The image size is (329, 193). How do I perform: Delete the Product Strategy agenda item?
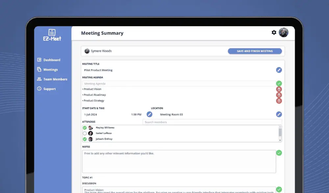[x=279, y=101]
